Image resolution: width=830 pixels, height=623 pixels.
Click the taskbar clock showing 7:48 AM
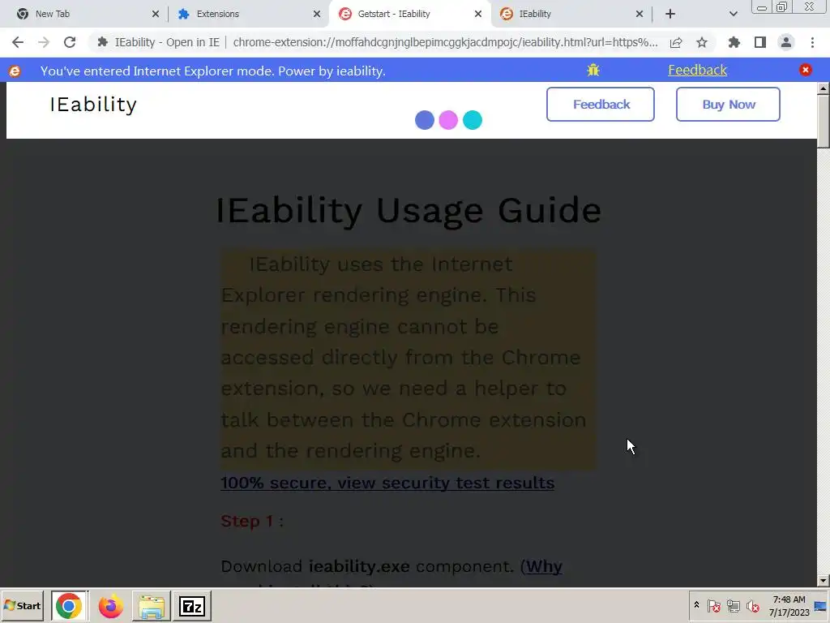pyautogui.click(x=789, y=606)
